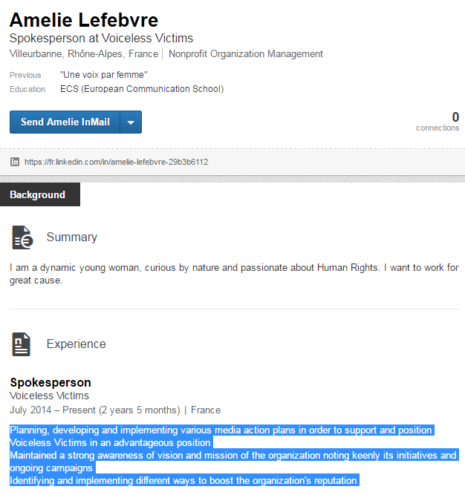The image size is (465, 495).
Task: Open the ECS (European Communication School) education link
Action: tap(142, 89)
